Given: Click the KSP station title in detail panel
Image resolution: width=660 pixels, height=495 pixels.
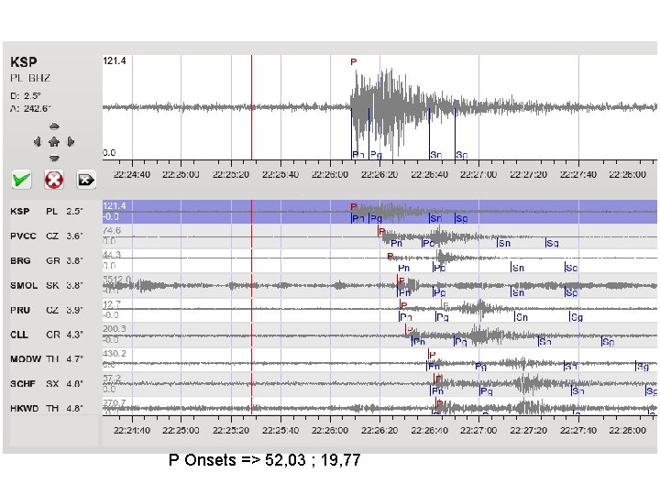Looking at the screenshot, I should pyautogui.click(x=24, y=62).
